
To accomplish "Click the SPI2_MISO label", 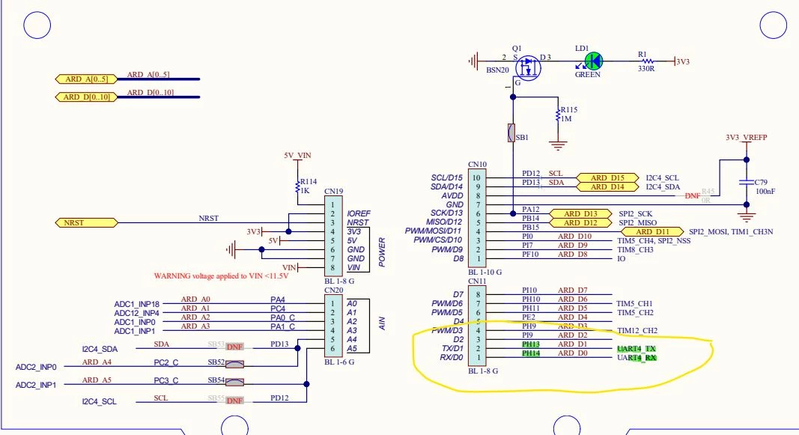I will [637, 222].
